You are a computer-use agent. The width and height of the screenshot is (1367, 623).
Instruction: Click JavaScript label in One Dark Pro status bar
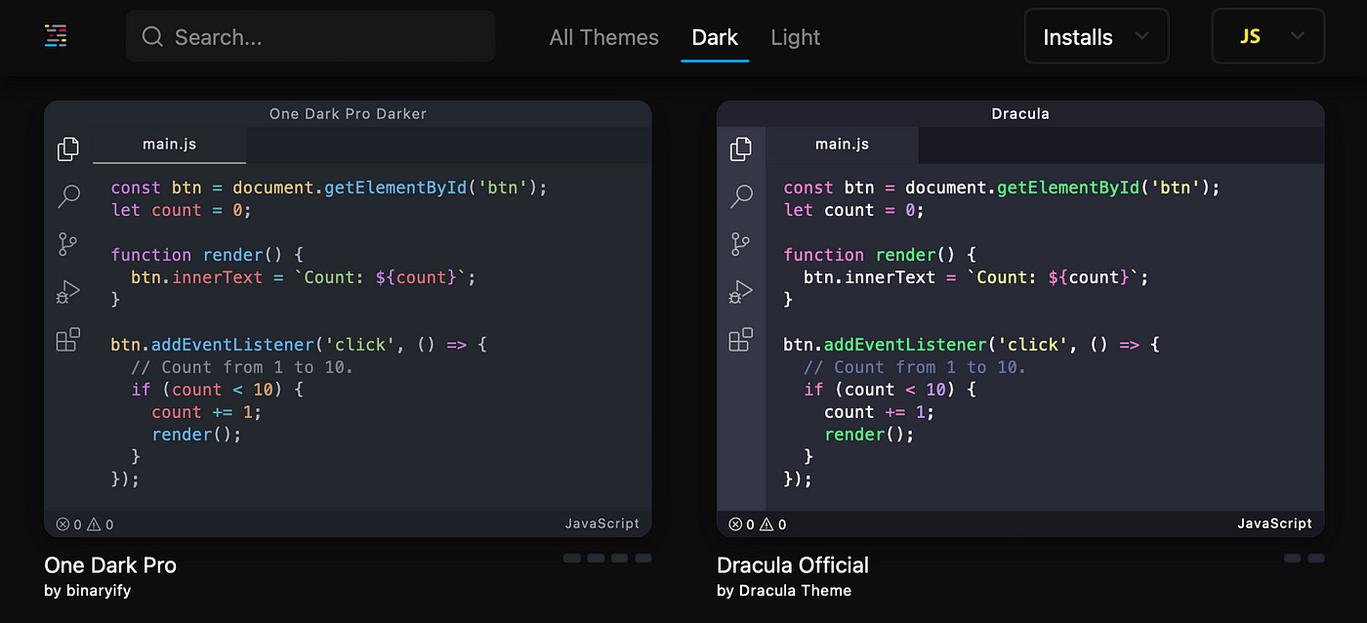pyautogui.click(x=602, y=523)
